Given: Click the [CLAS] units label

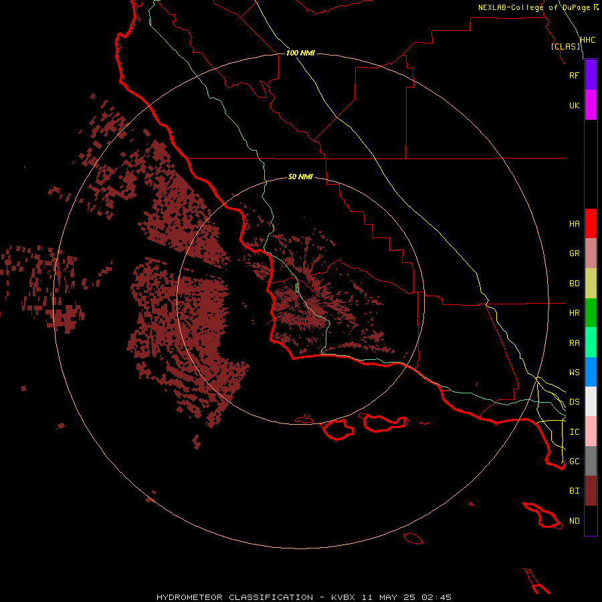Looking at the screenshot, I should (x=566, y=46).
